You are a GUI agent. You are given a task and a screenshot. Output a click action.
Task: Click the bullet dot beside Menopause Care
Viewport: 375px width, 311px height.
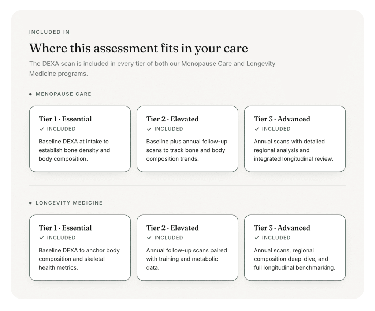(30, 94)
